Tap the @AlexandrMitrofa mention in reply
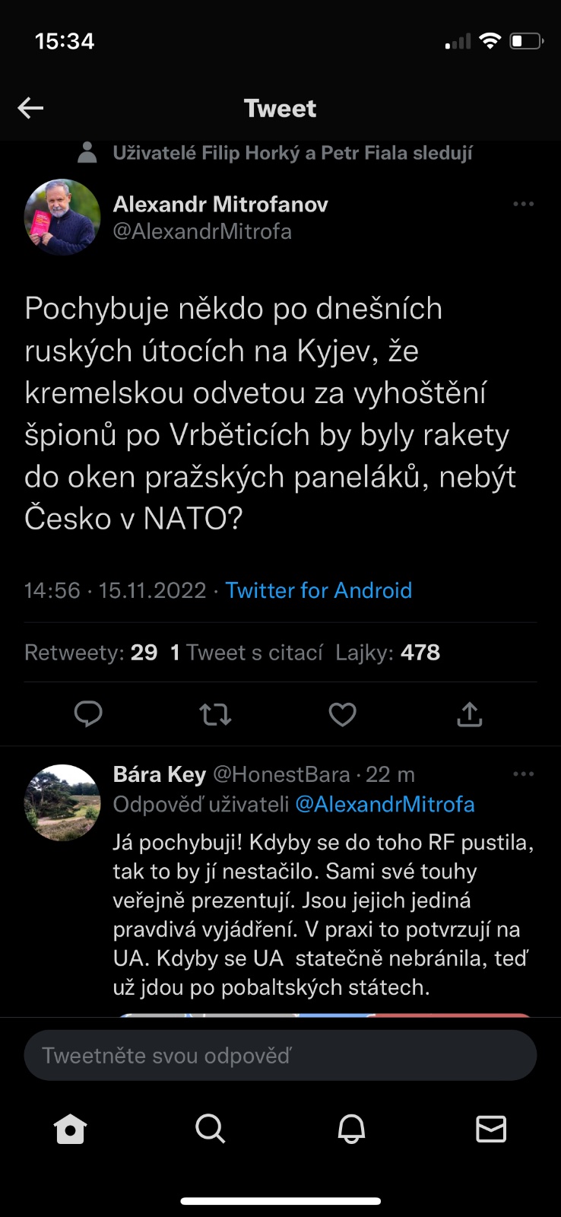The height and width of the screenshot is (1217, 561). coord(385,804)
